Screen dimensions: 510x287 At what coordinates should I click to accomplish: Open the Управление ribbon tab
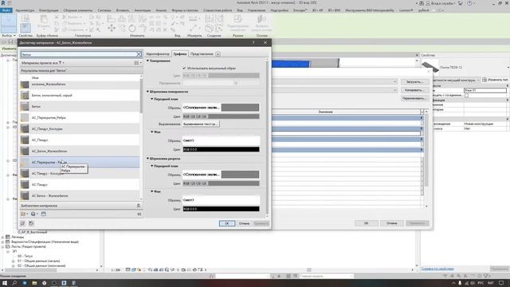point(257,10)
